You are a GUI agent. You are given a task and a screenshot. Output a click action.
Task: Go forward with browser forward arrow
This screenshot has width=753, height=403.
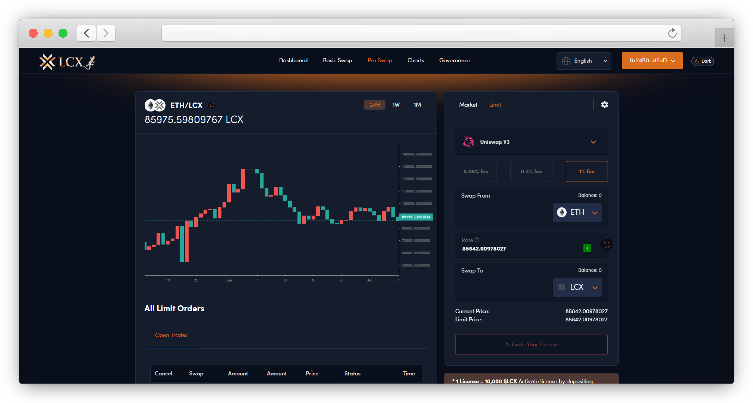[x=106, y=33]
